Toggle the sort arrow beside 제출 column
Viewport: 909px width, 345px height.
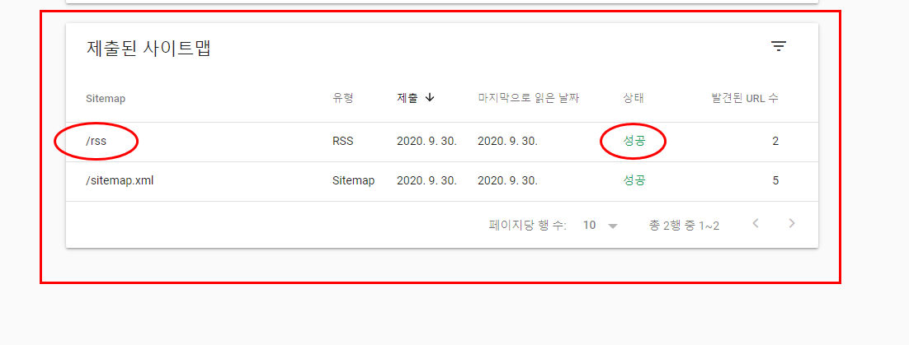pyautogui.click(x=430, y=98)
